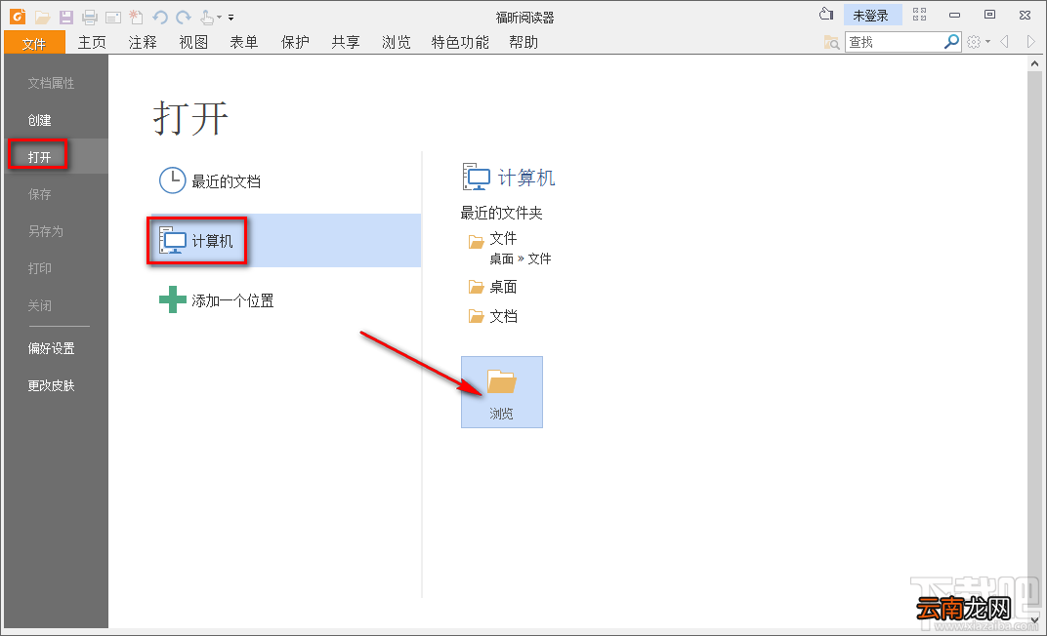The height and width of the screenshot is (636, 1047).
Task: Open 更改皮肤 in the file sidebar
Action: coord(56,385)
